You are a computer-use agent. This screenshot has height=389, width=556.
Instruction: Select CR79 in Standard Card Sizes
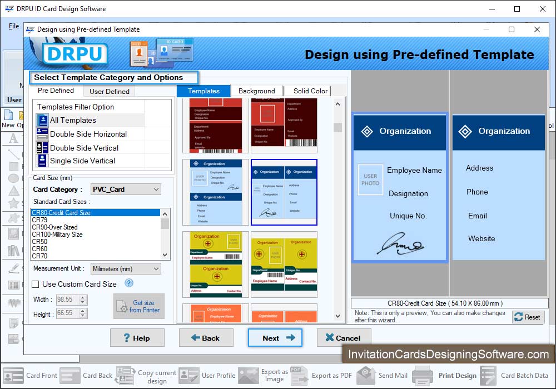tap(96, 220)
